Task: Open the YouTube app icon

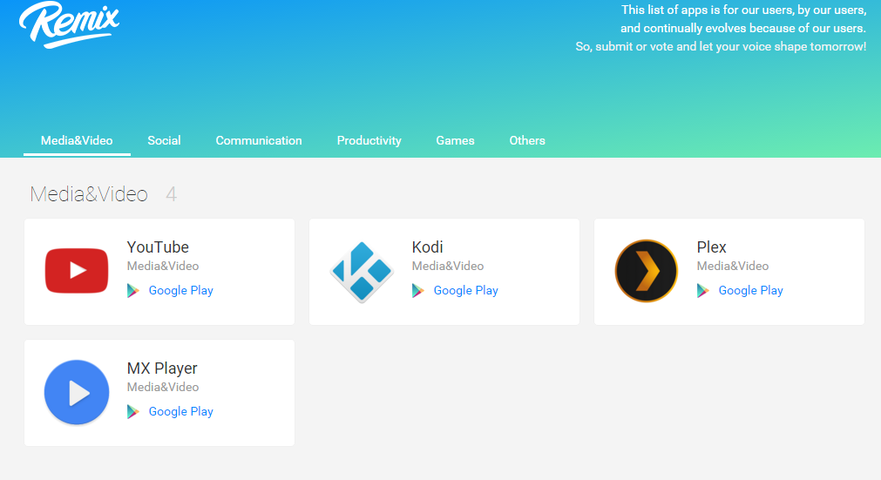Action: pos(77,271)
